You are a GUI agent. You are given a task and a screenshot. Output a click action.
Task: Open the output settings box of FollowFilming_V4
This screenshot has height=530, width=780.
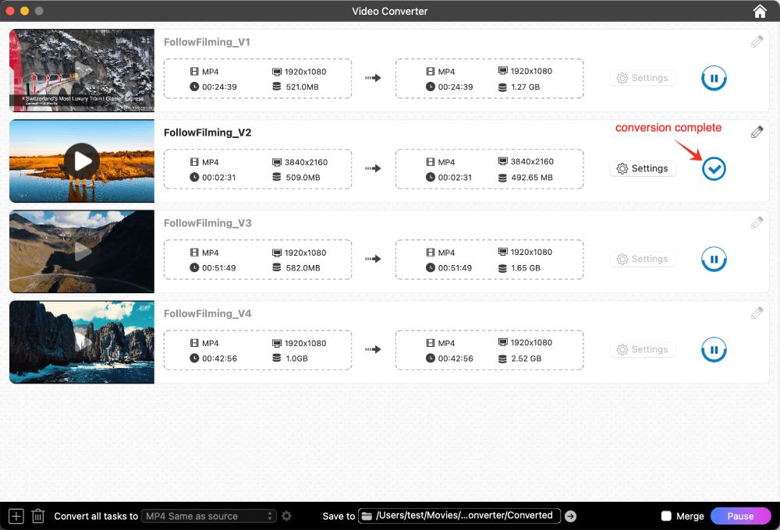click(x=489, y=349)
